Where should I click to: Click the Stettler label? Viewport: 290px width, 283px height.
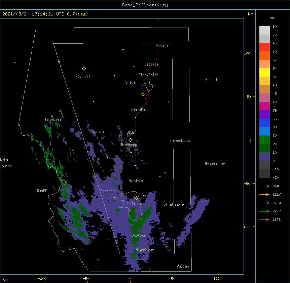pyautogui.click(x=213, y=80)
